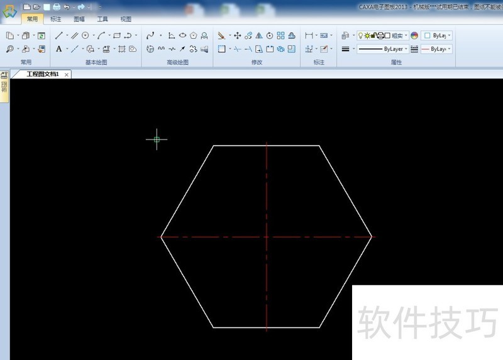Screen dimensions: 503x360
Task: Select the Scale tool in Modify group
Action: (x=292, y=49)
